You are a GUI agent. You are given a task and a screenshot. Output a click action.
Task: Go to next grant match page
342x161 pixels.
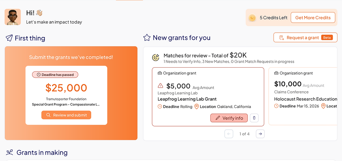click(260, 134)
